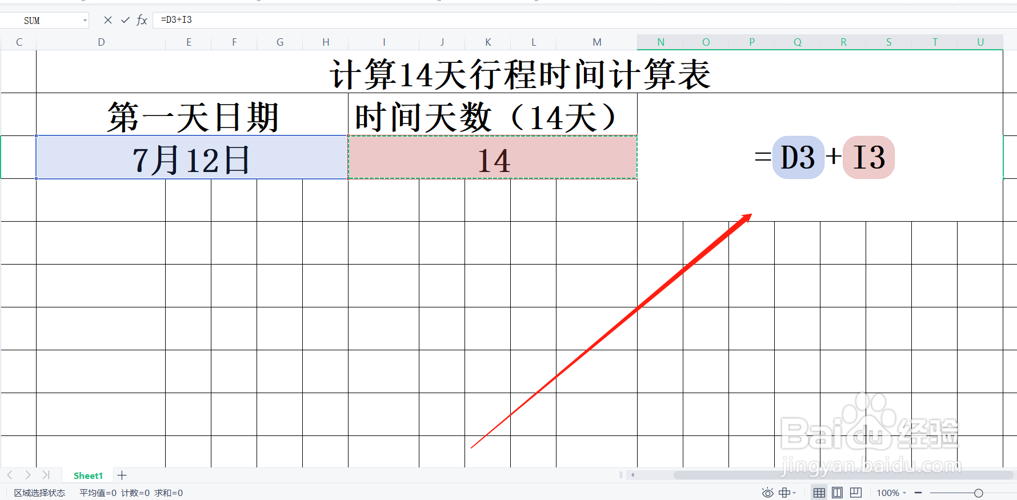This screenshot has height=500, width=1017.
Task: Click the pink cell containing 14
Action: pos(493,158)
